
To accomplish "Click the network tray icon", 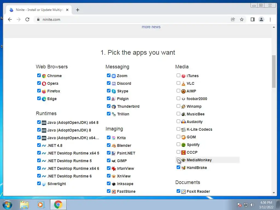I will coord(246,205).
